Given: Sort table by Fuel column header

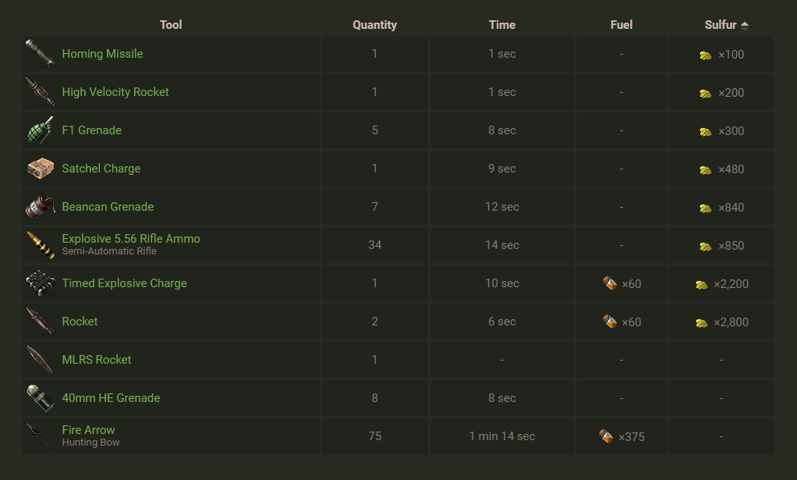Looking at the screenshot, I should [x=621, y=25].
